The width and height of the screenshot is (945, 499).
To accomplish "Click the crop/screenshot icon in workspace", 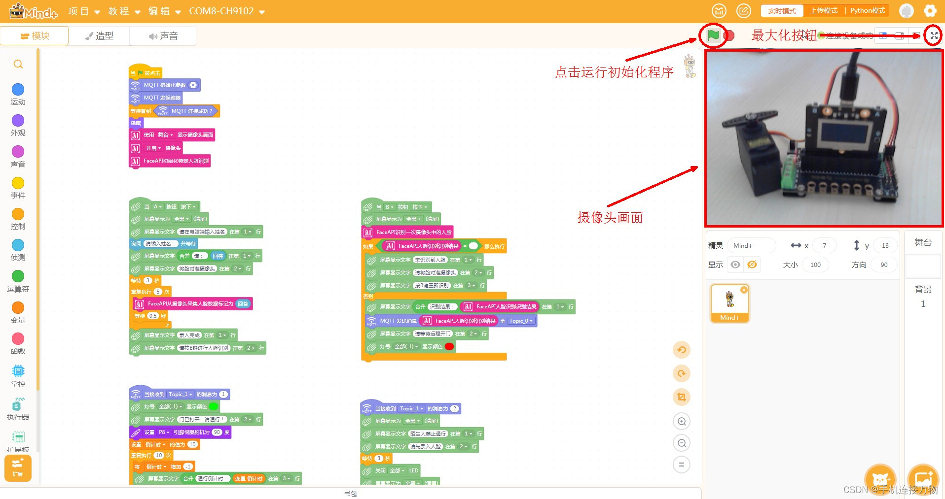I will (682, 397).
